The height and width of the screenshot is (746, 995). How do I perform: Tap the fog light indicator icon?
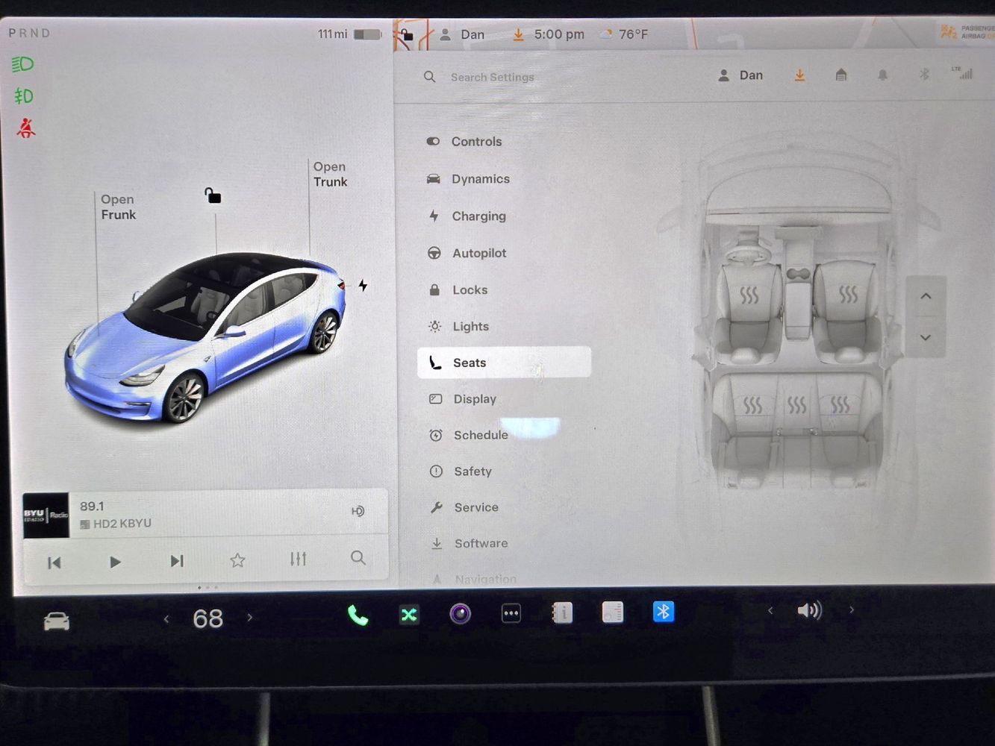click(x=24, y=95)
